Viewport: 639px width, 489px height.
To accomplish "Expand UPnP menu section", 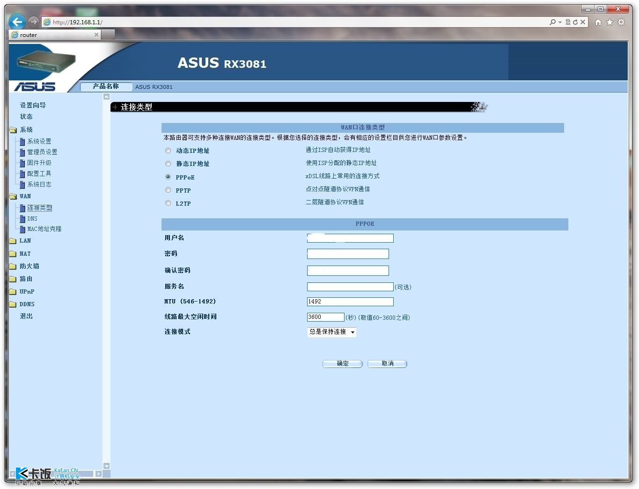I will (27, 292).
